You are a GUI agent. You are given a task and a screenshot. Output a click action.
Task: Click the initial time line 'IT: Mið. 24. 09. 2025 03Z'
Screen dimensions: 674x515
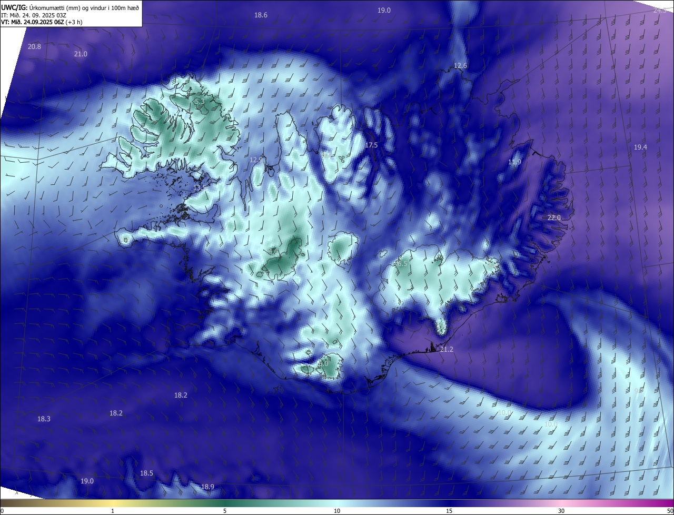coord(34,15)
